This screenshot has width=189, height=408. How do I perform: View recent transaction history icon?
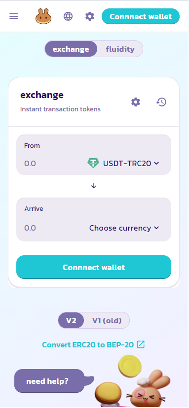[161, 102]
